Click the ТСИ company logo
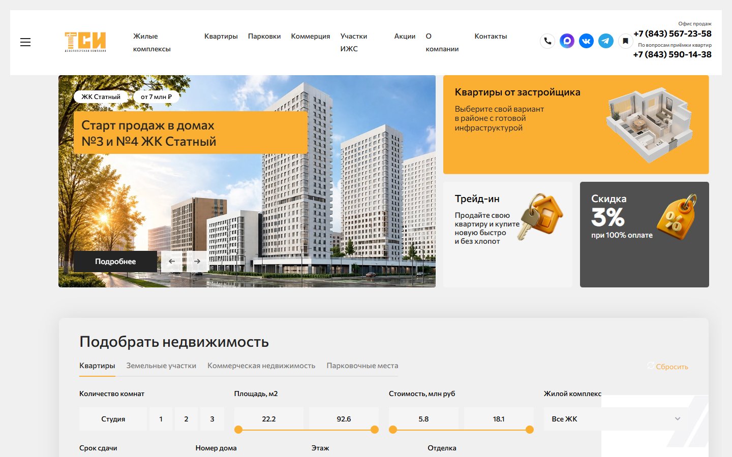The image size is (732, 457). [85, 42]
